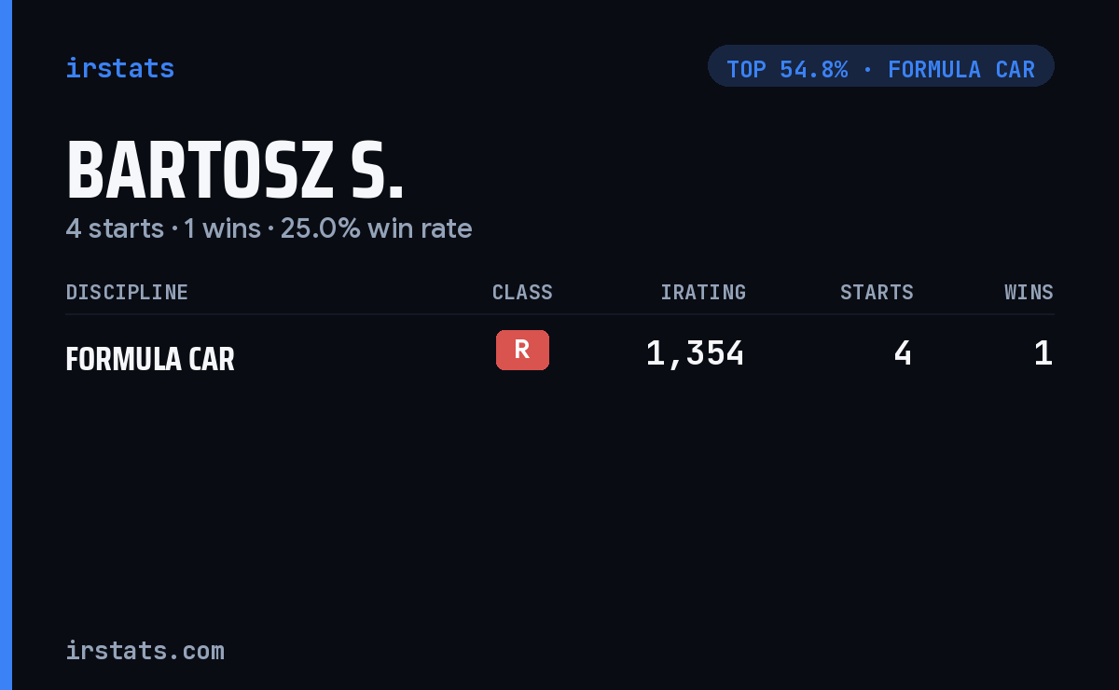Sort by the CLASS column header
Image resolution: width=1119 pixels, height=690 pixels.
click(x=522, y=293)
